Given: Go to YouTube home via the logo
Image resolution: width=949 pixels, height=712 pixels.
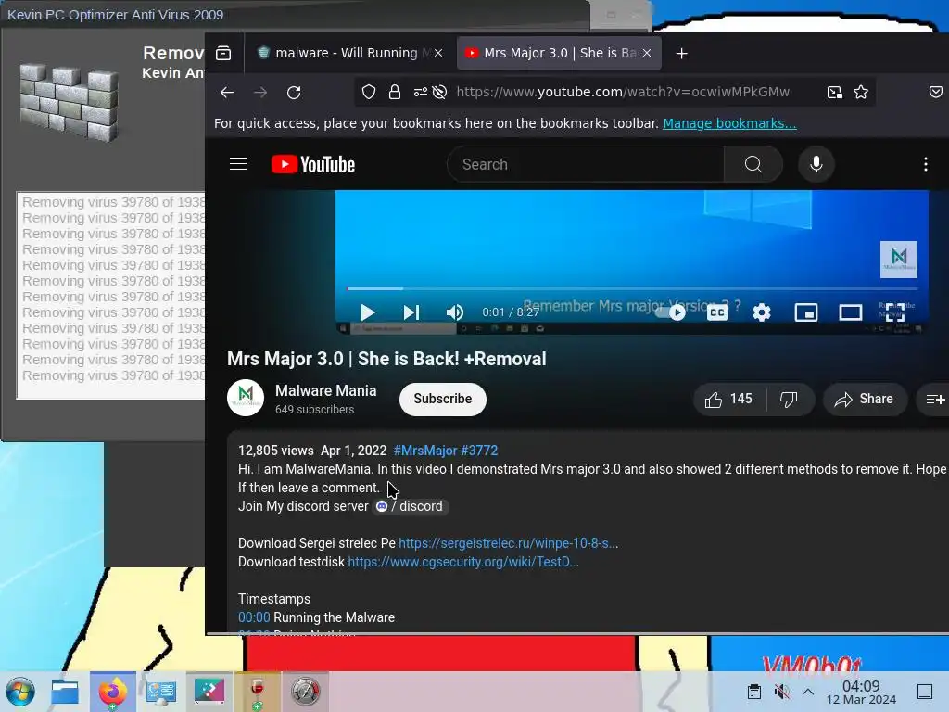Looking at the screenshot, I should click(x=313, y=164).
